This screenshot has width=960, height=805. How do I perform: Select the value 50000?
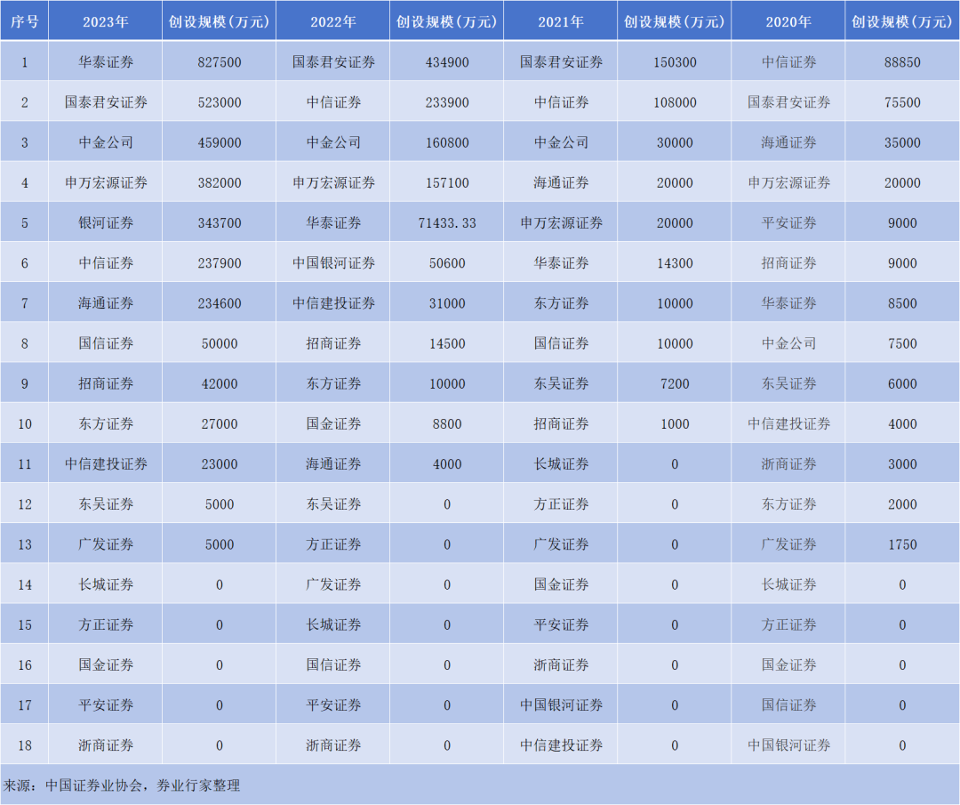pos(220,343)
